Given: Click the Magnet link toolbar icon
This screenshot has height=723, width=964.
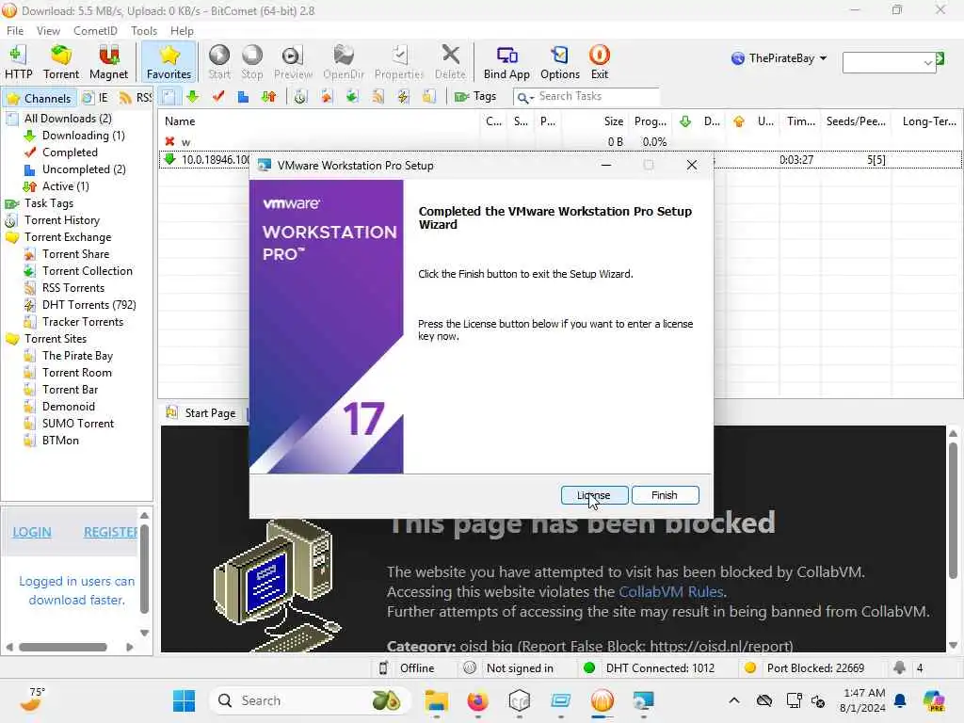Looking at the screenshot, I should click(x=108, y=62).
